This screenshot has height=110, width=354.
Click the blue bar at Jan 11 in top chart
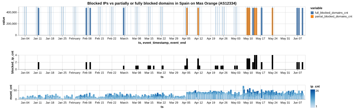38,21
